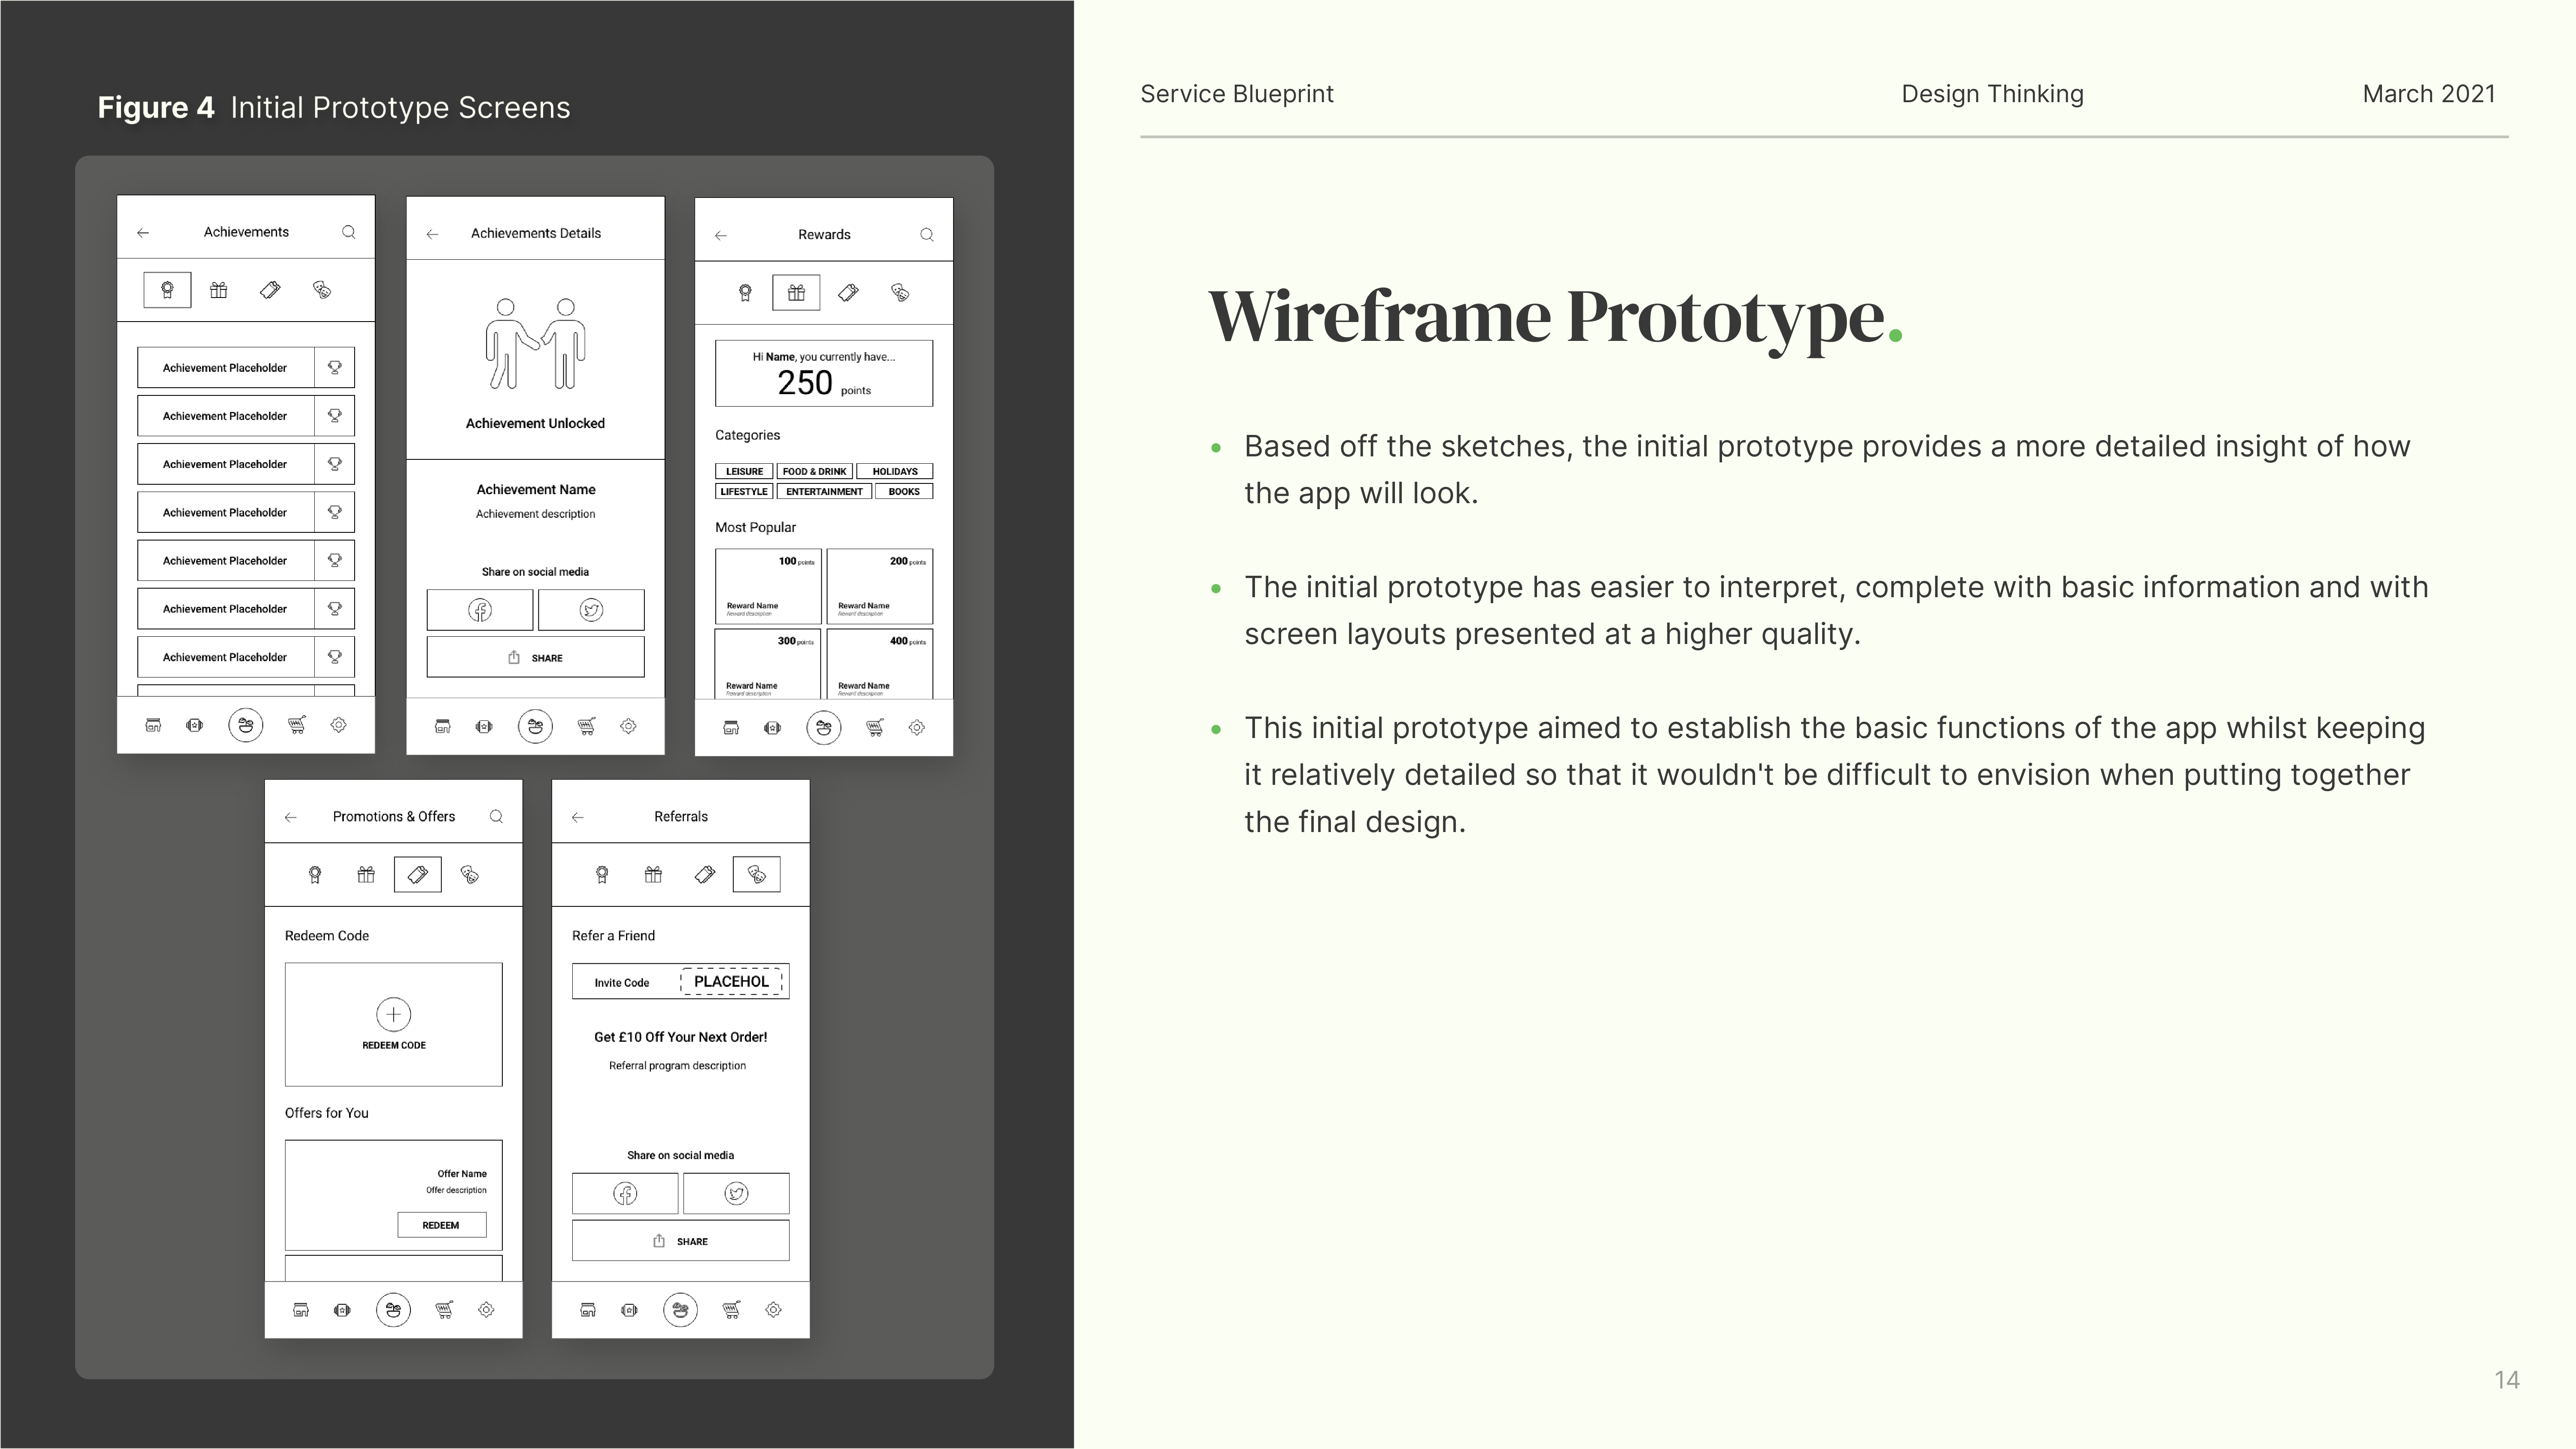Click the PLACEHOL invite code field
Viewport: 2576px width, 1449px height.
[731, 981]
